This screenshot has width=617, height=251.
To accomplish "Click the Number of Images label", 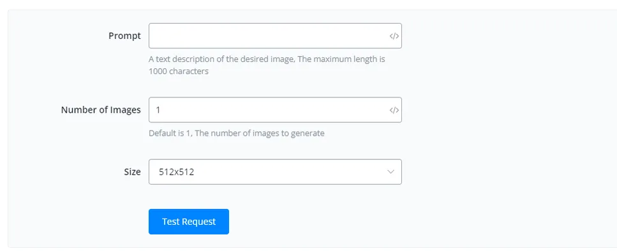I will pos(101,110).
